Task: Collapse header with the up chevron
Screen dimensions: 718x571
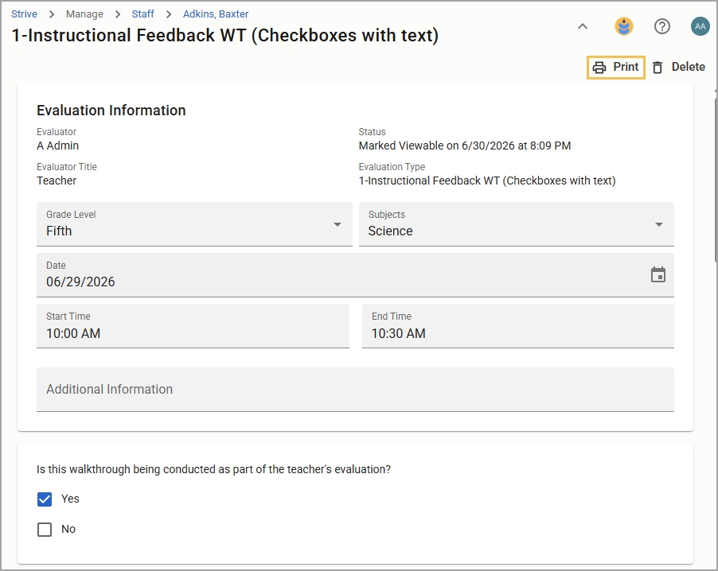Action: coord(583,26)
